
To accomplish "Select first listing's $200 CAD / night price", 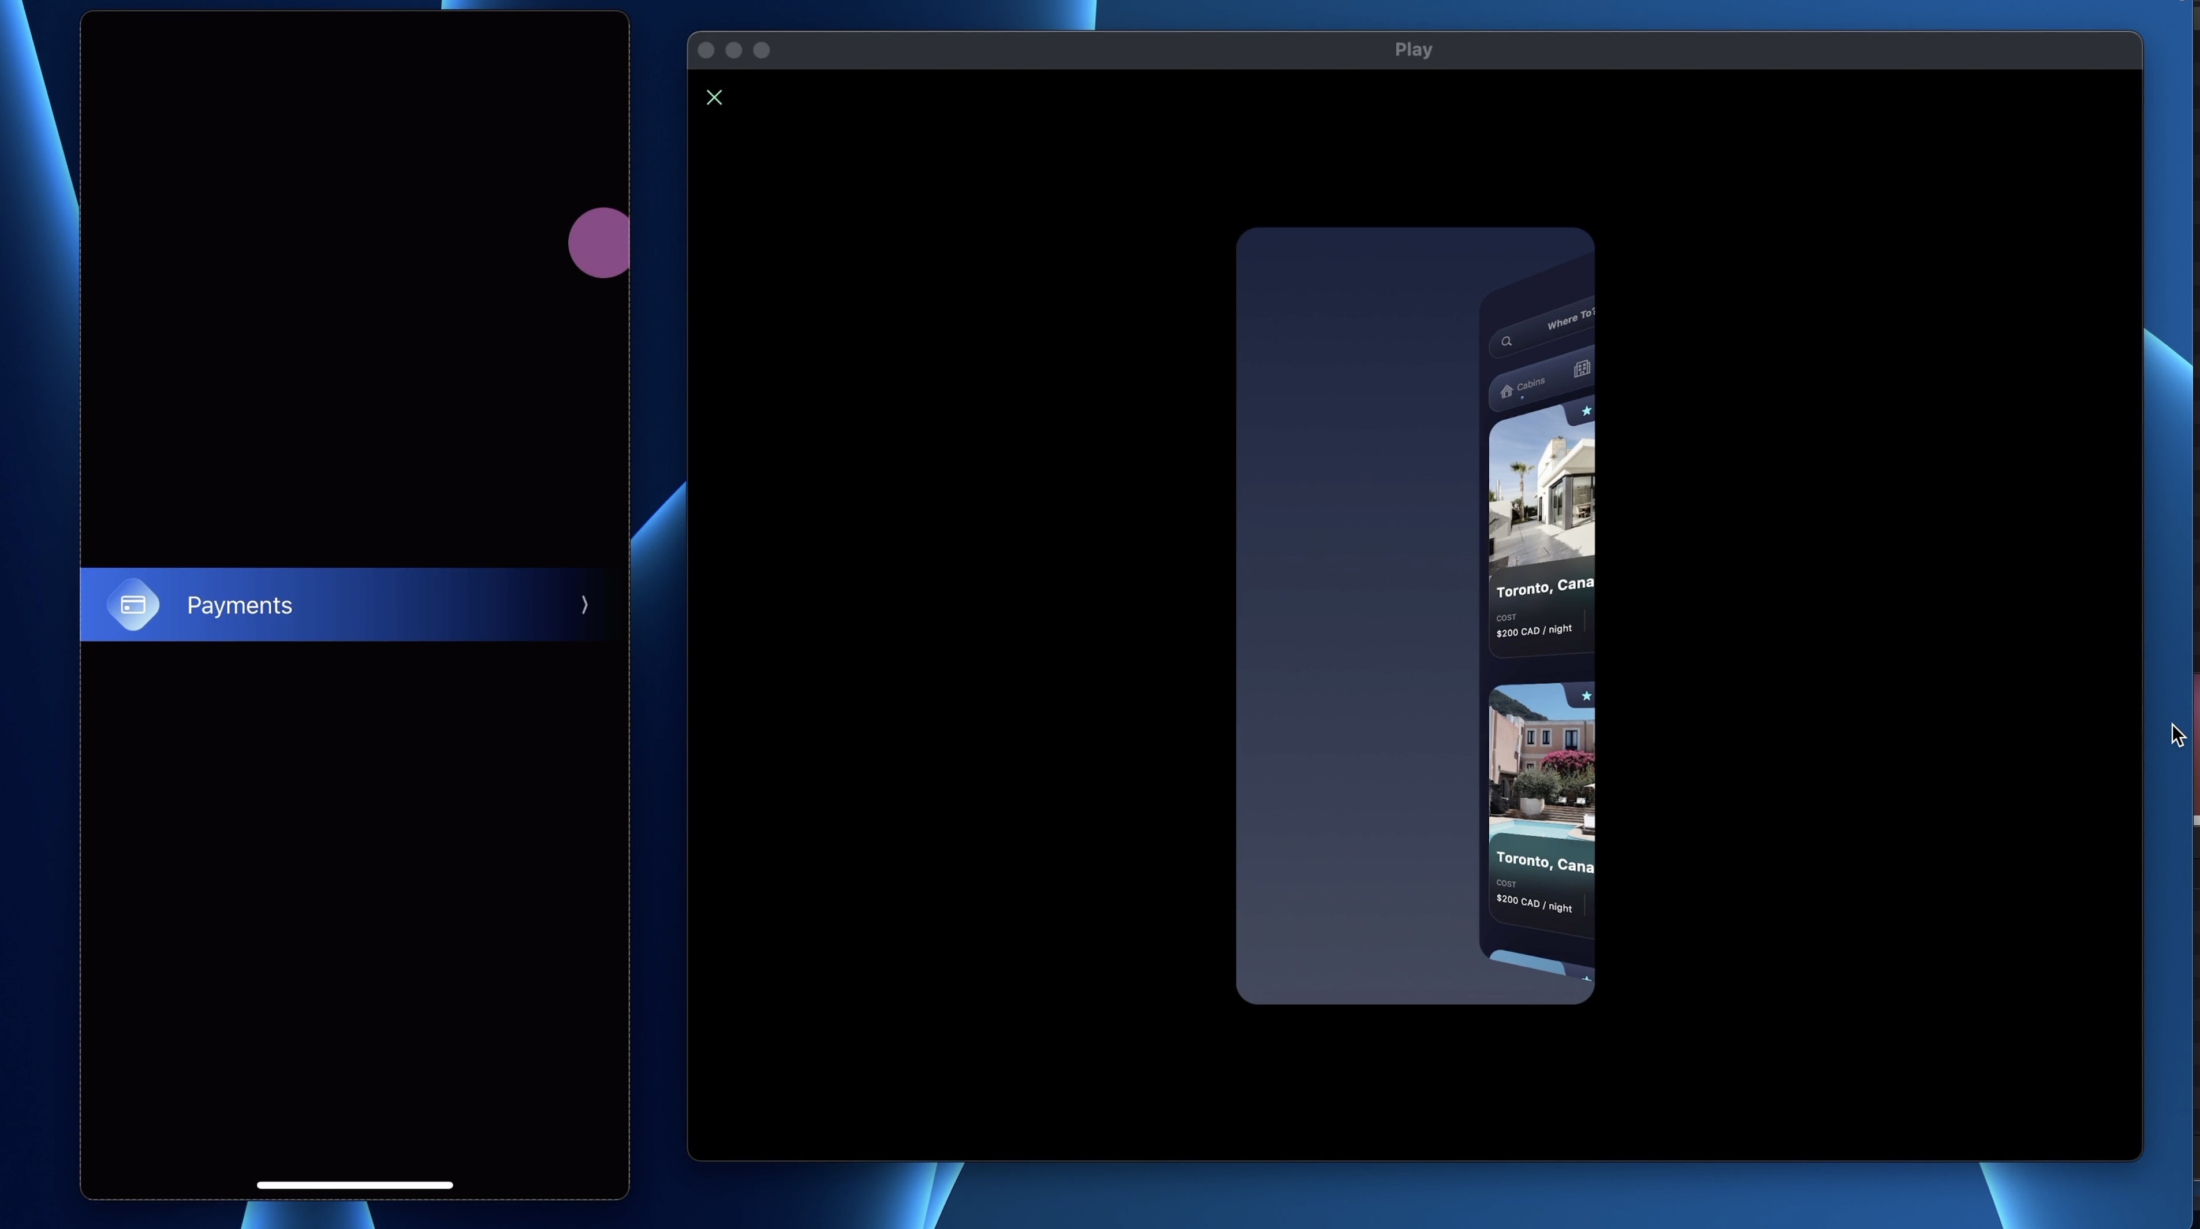I will pos(1534,631).
